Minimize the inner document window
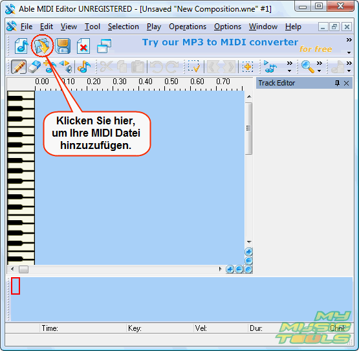 (323, 27)
